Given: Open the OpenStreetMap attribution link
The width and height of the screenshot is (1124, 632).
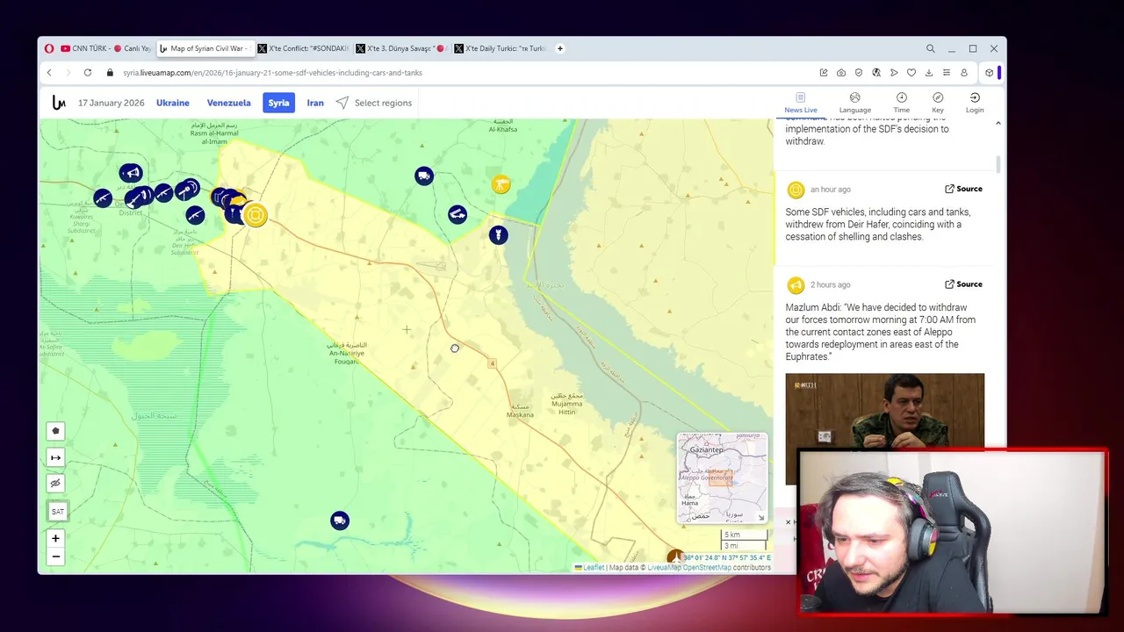Looking at the screenshot, I should pyautogui.click(x=708, y=568).
